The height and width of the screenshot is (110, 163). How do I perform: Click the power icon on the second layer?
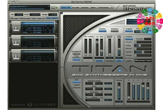point(23,37)
